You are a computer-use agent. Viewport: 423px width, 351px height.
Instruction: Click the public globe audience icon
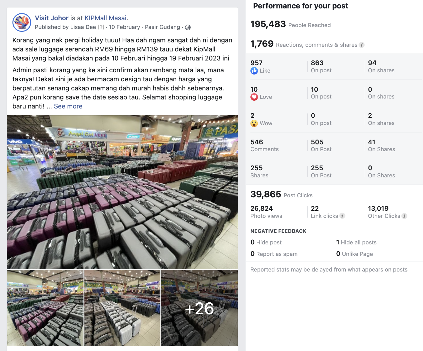click(x=188, y=27)
